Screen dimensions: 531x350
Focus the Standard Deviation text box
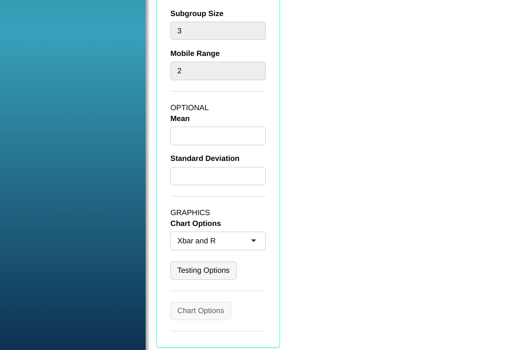pos(218,176)
